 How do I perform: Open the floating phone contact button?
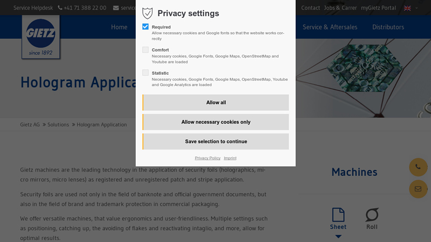click(x=418, y=167)
